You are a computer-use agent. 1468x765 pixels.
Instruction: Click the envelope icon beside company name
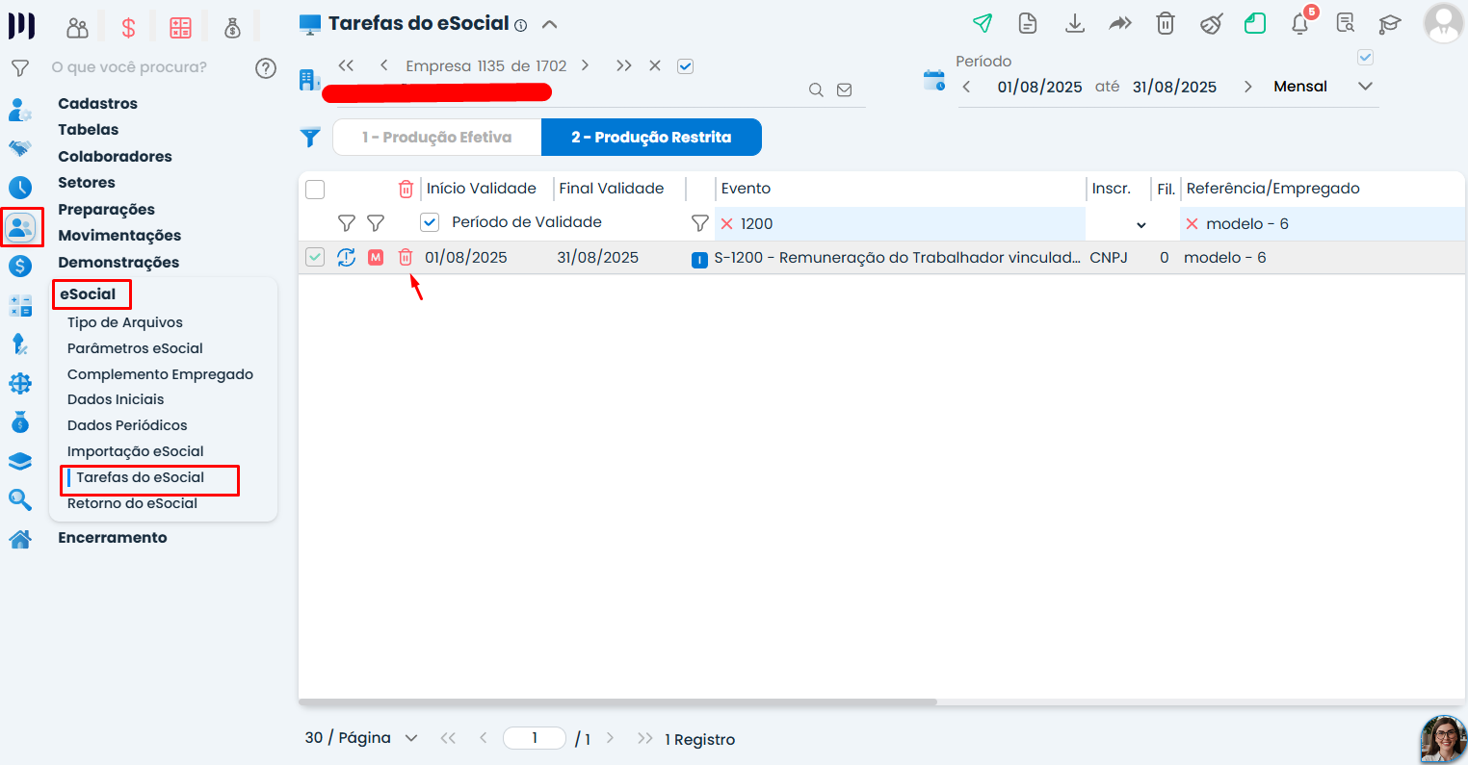(844, 89)
